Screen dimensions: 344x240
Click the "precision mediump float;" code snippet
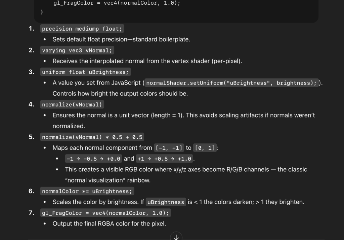82,29
